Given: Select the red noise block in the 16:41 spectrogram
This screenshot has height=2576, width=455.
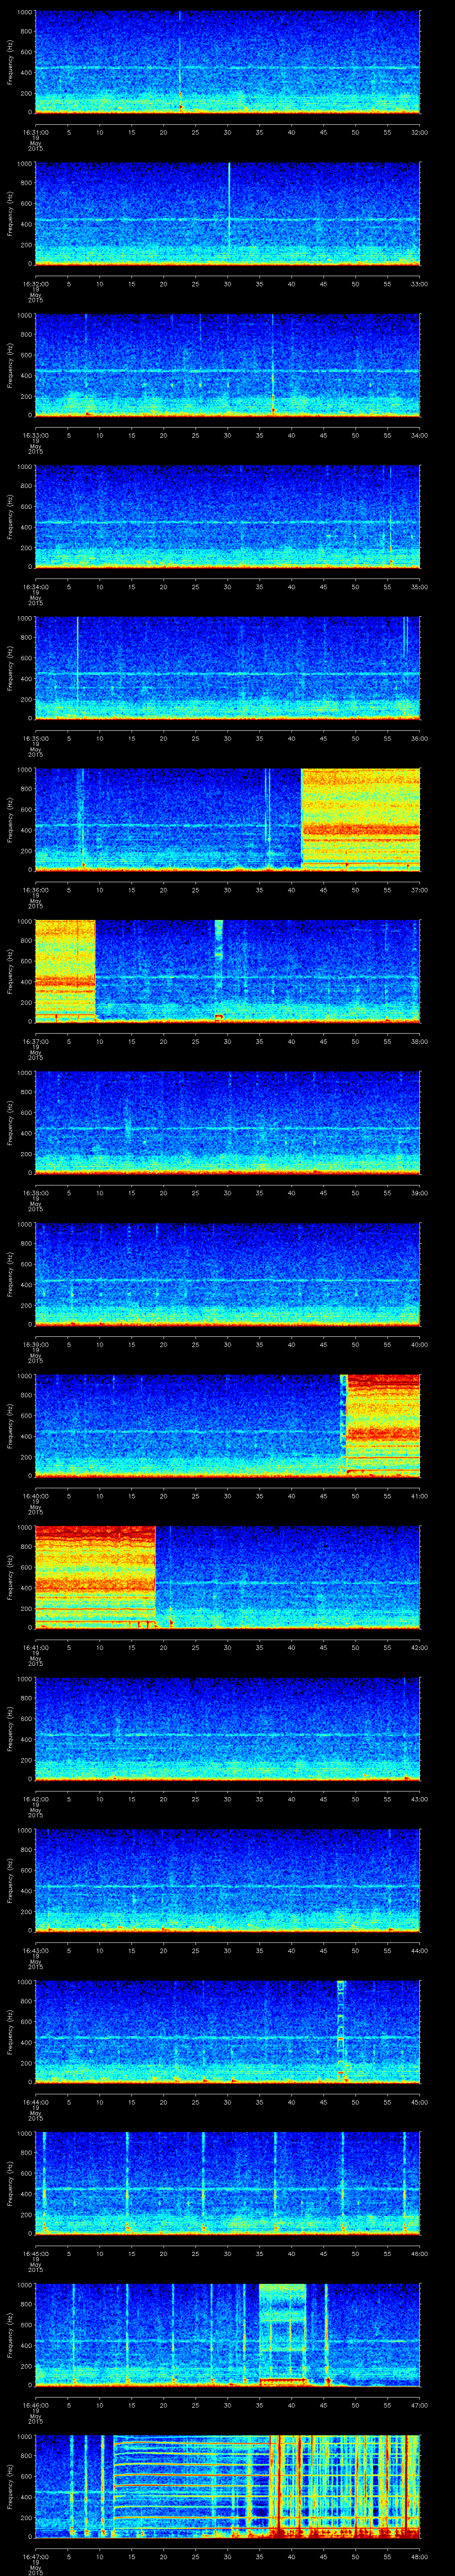Looking at the screenshot, I should [x=95, y=1577].
